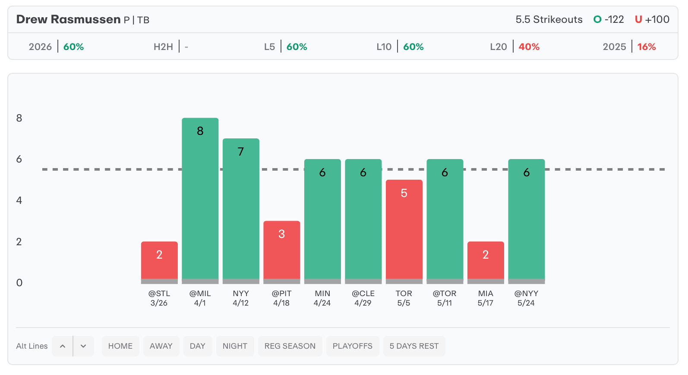The width and height of the screenshot is (688, 375).
Task: Click the @MIL 4/1 bar showing 8
Action: coord(200,201)
